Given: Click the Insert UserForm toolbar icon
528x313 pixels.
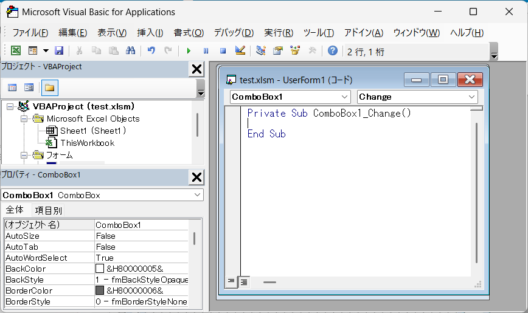Looking at the screenshot, I should coord(33,51).
